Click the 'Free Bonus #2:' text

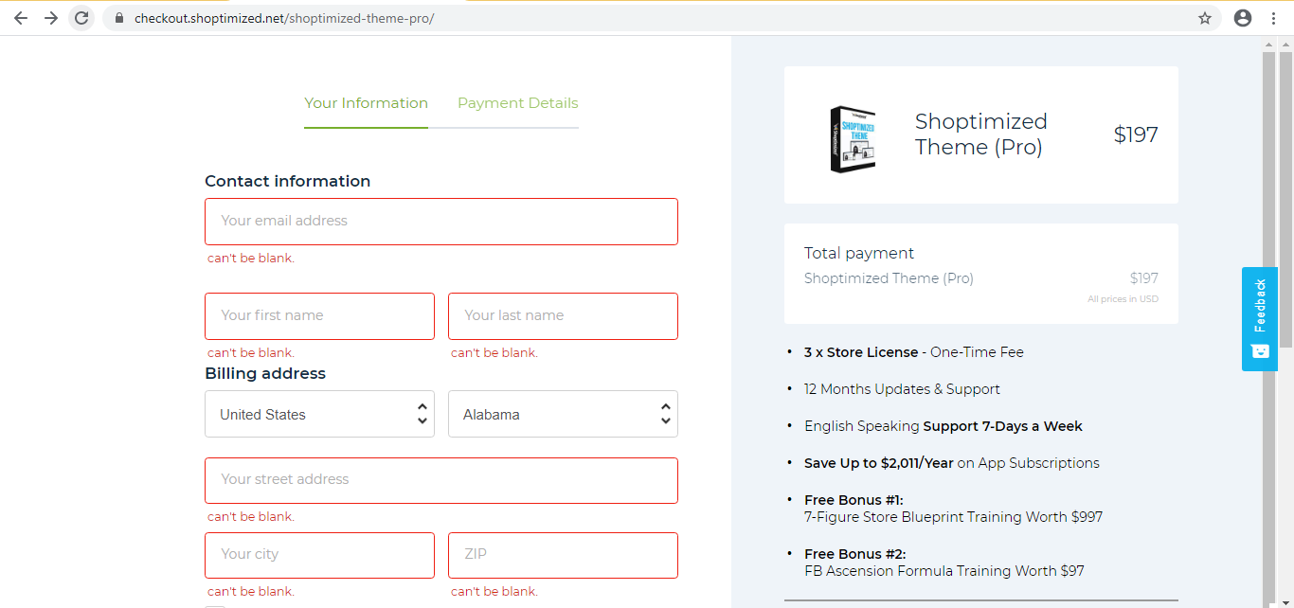855,554
